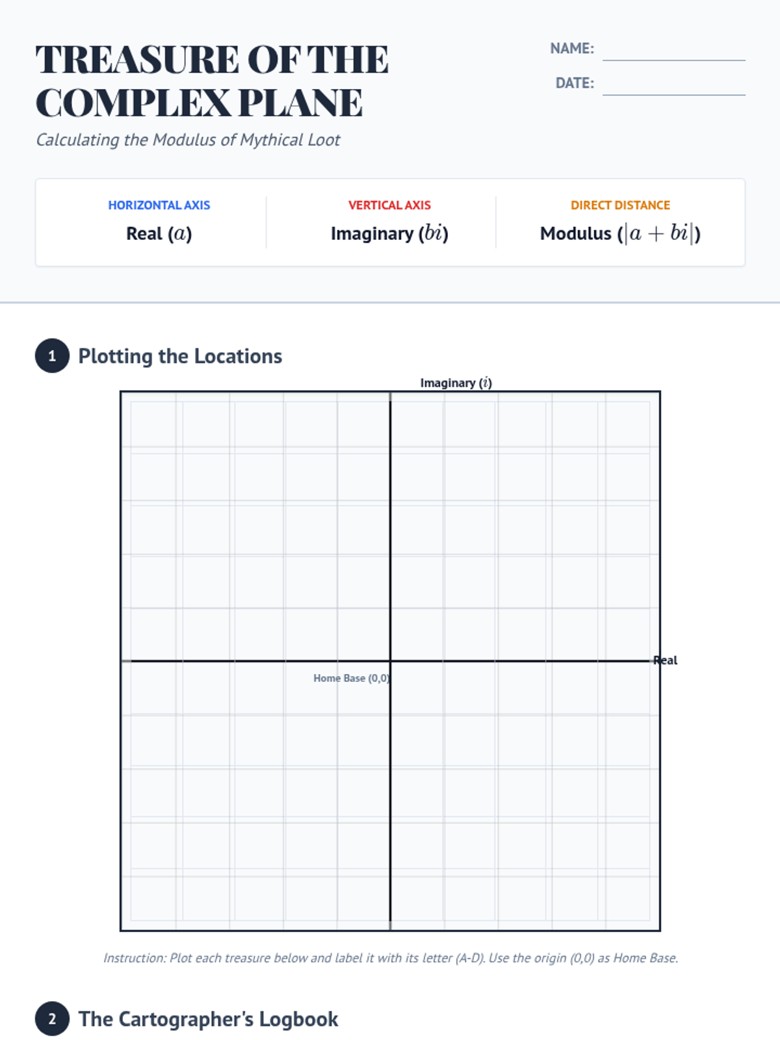
Task: Click the "Imaginary (i)" axis label above grid
Action: 456,383
